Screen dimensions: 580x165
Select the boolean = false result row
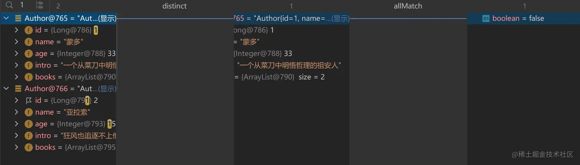(x=523, y=18)
